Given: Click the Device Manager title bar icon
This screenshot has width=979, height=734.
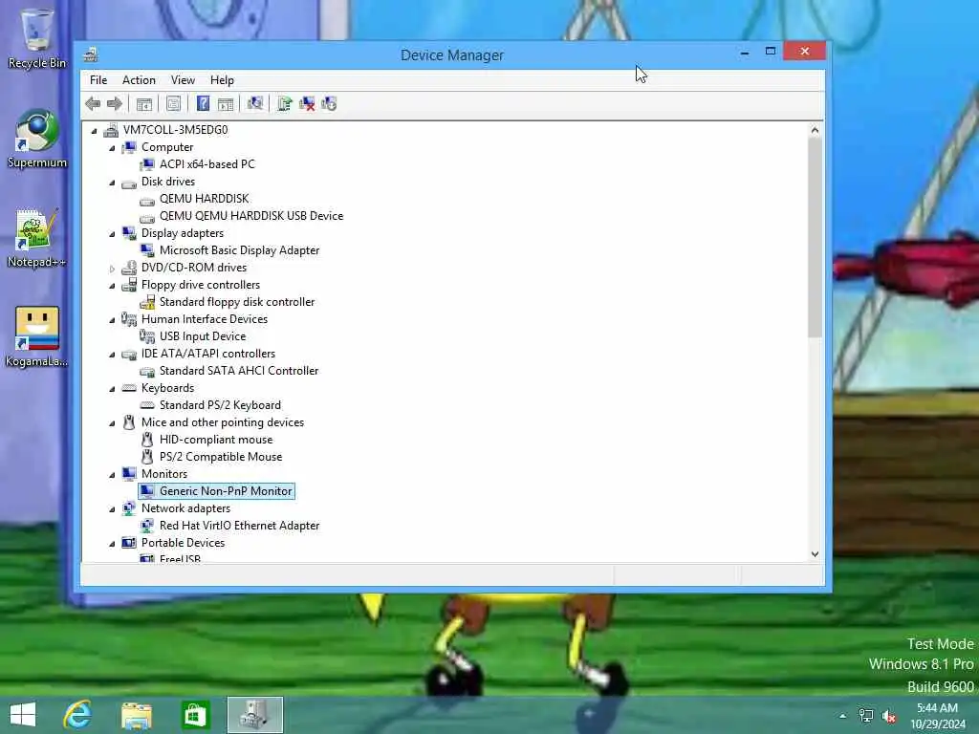Looking at the screenshot, I should coord(91,54).
